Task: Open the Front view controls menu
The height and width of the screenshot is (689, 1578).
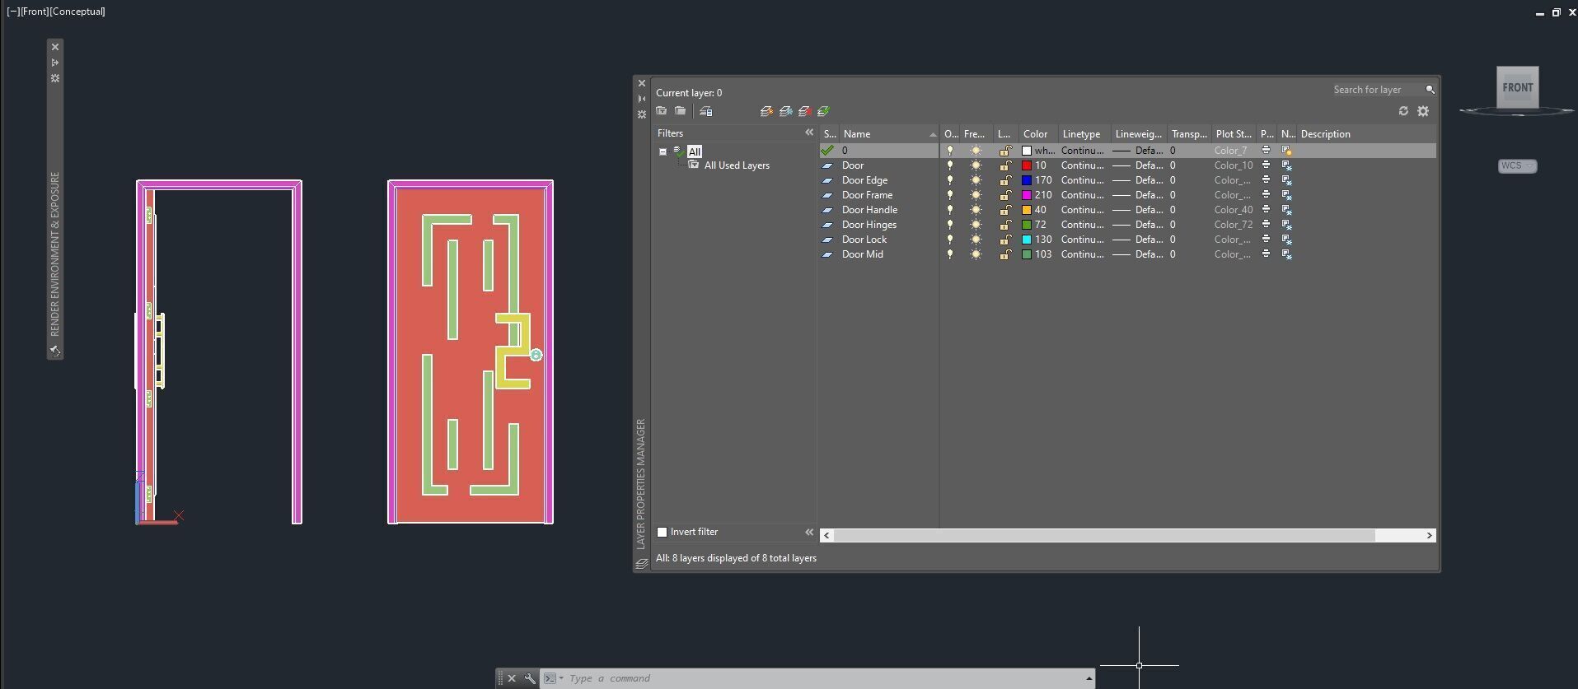Action: coord(35,12)
